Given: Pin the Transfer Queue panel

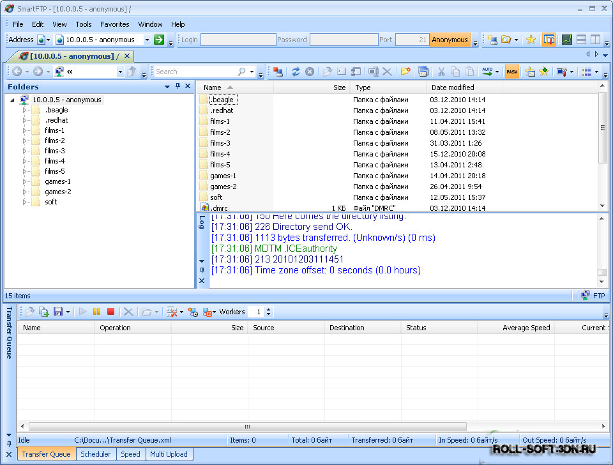Looking at the screenshot, I should (9, 445).
